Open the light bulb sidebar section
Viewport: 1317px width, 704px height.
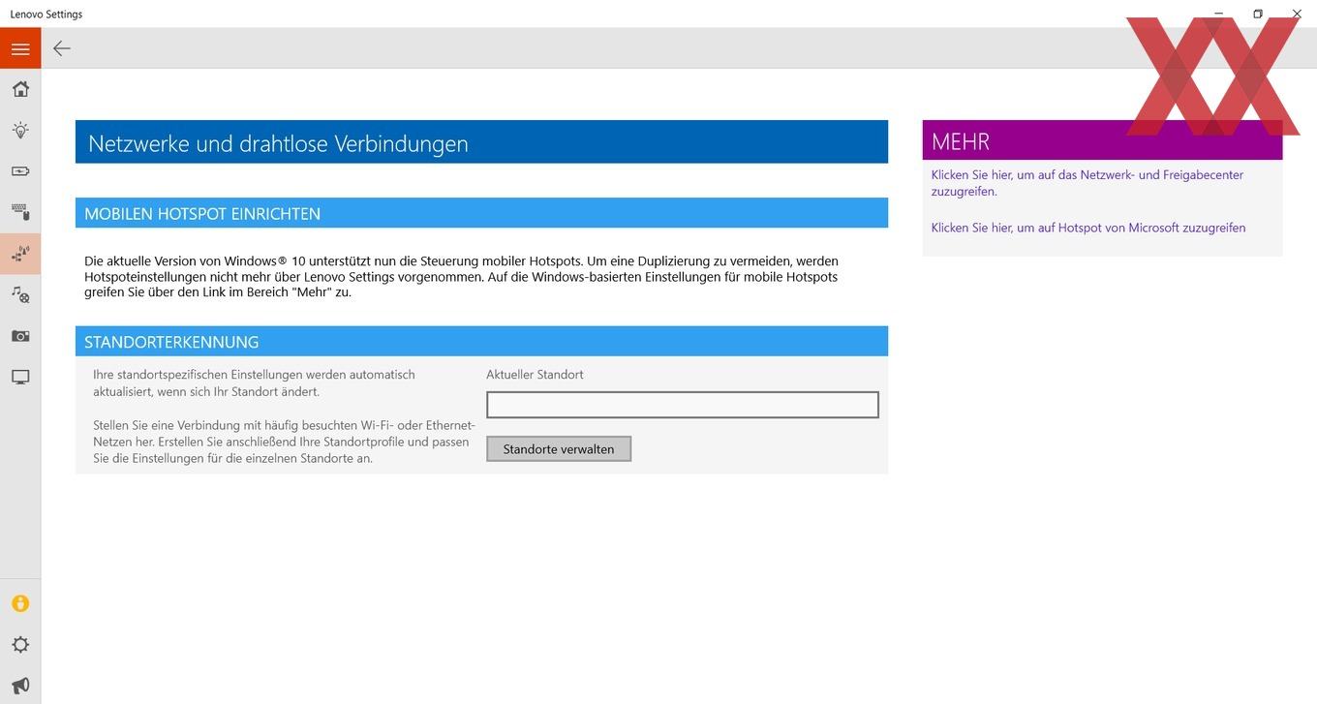pos(20,130)
